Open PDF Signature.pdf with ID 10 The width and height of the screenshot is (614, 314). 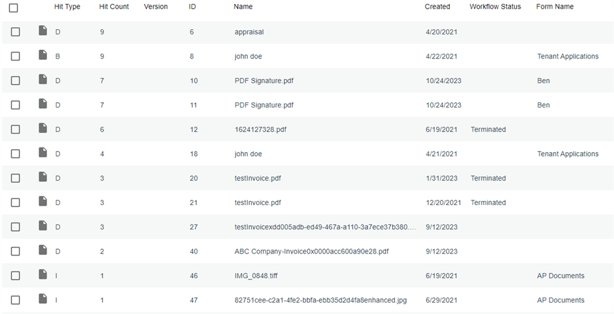[x=264, y=80]
